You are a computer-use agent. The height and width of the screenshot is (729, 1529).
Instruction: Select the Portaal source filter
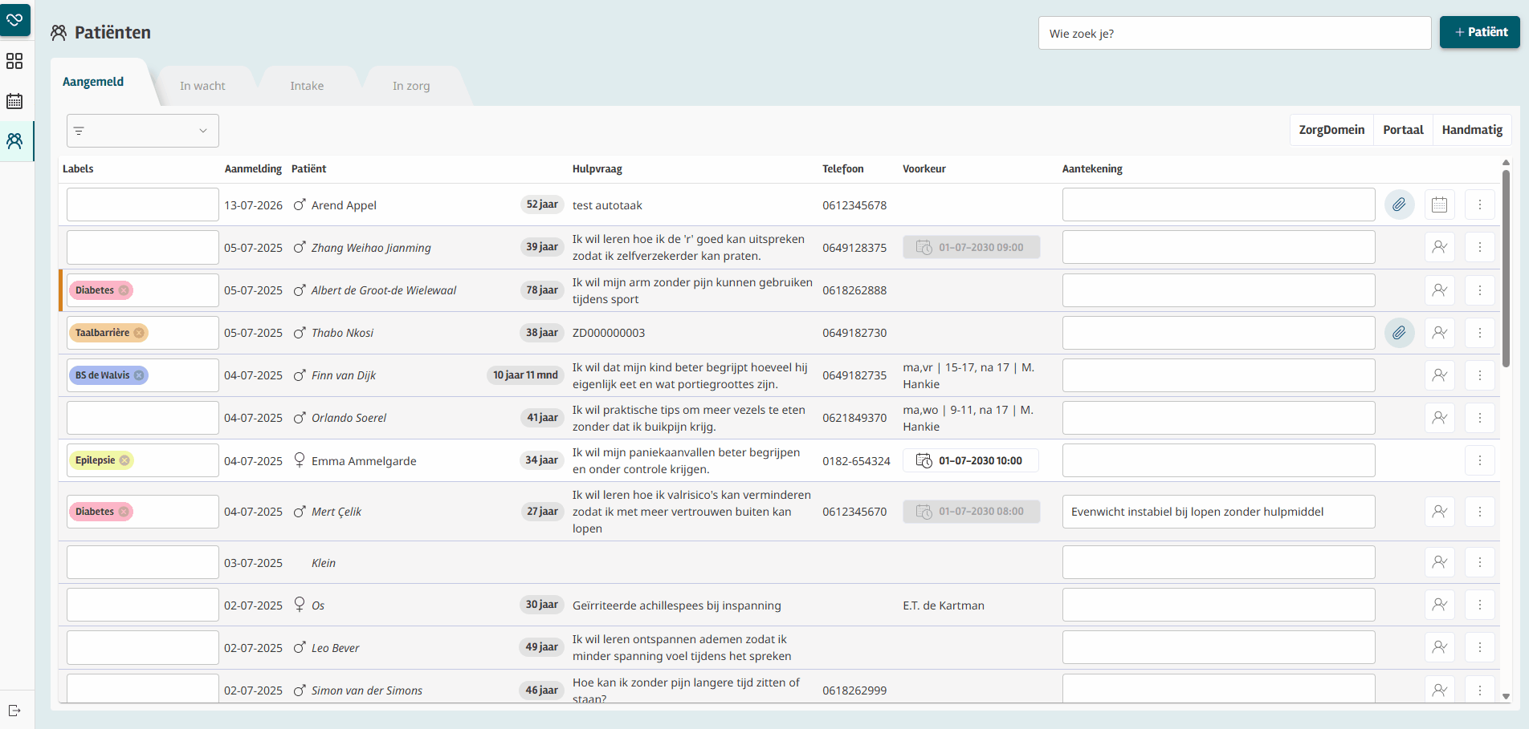coord(1403,130)
